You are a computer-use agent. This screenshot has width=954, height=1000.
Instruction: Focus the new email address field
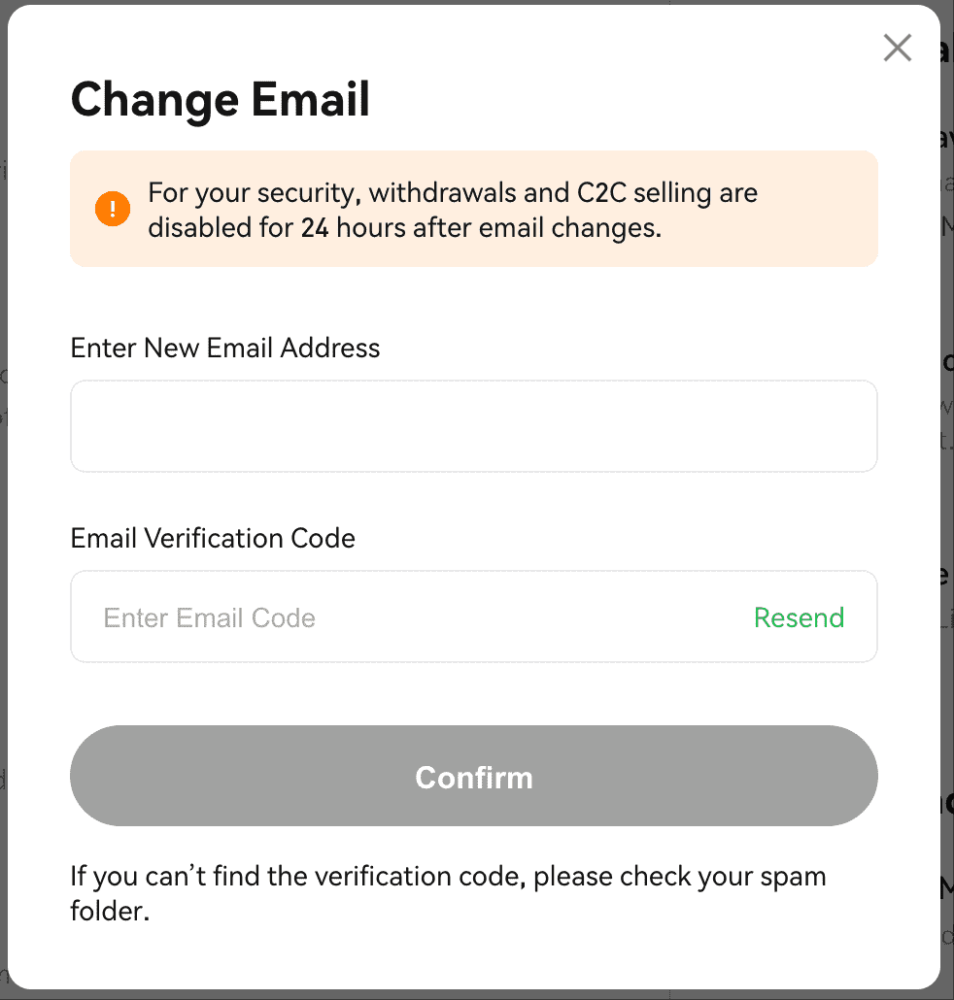(473, 426)
